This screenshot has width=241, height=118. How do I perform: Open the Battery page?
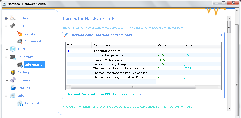pyautogui.click(x=23, y=72)
